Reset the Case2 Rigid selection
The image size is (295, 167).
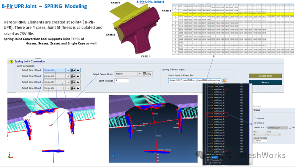(78, 76)
